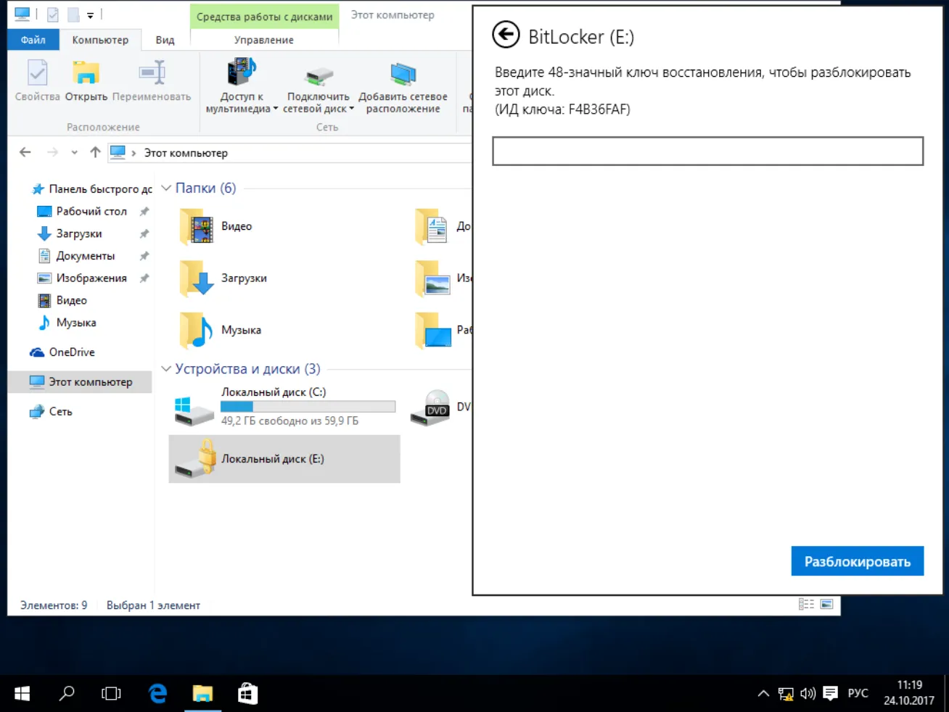Go back using the Explorer back arrow

pos(25,152)
